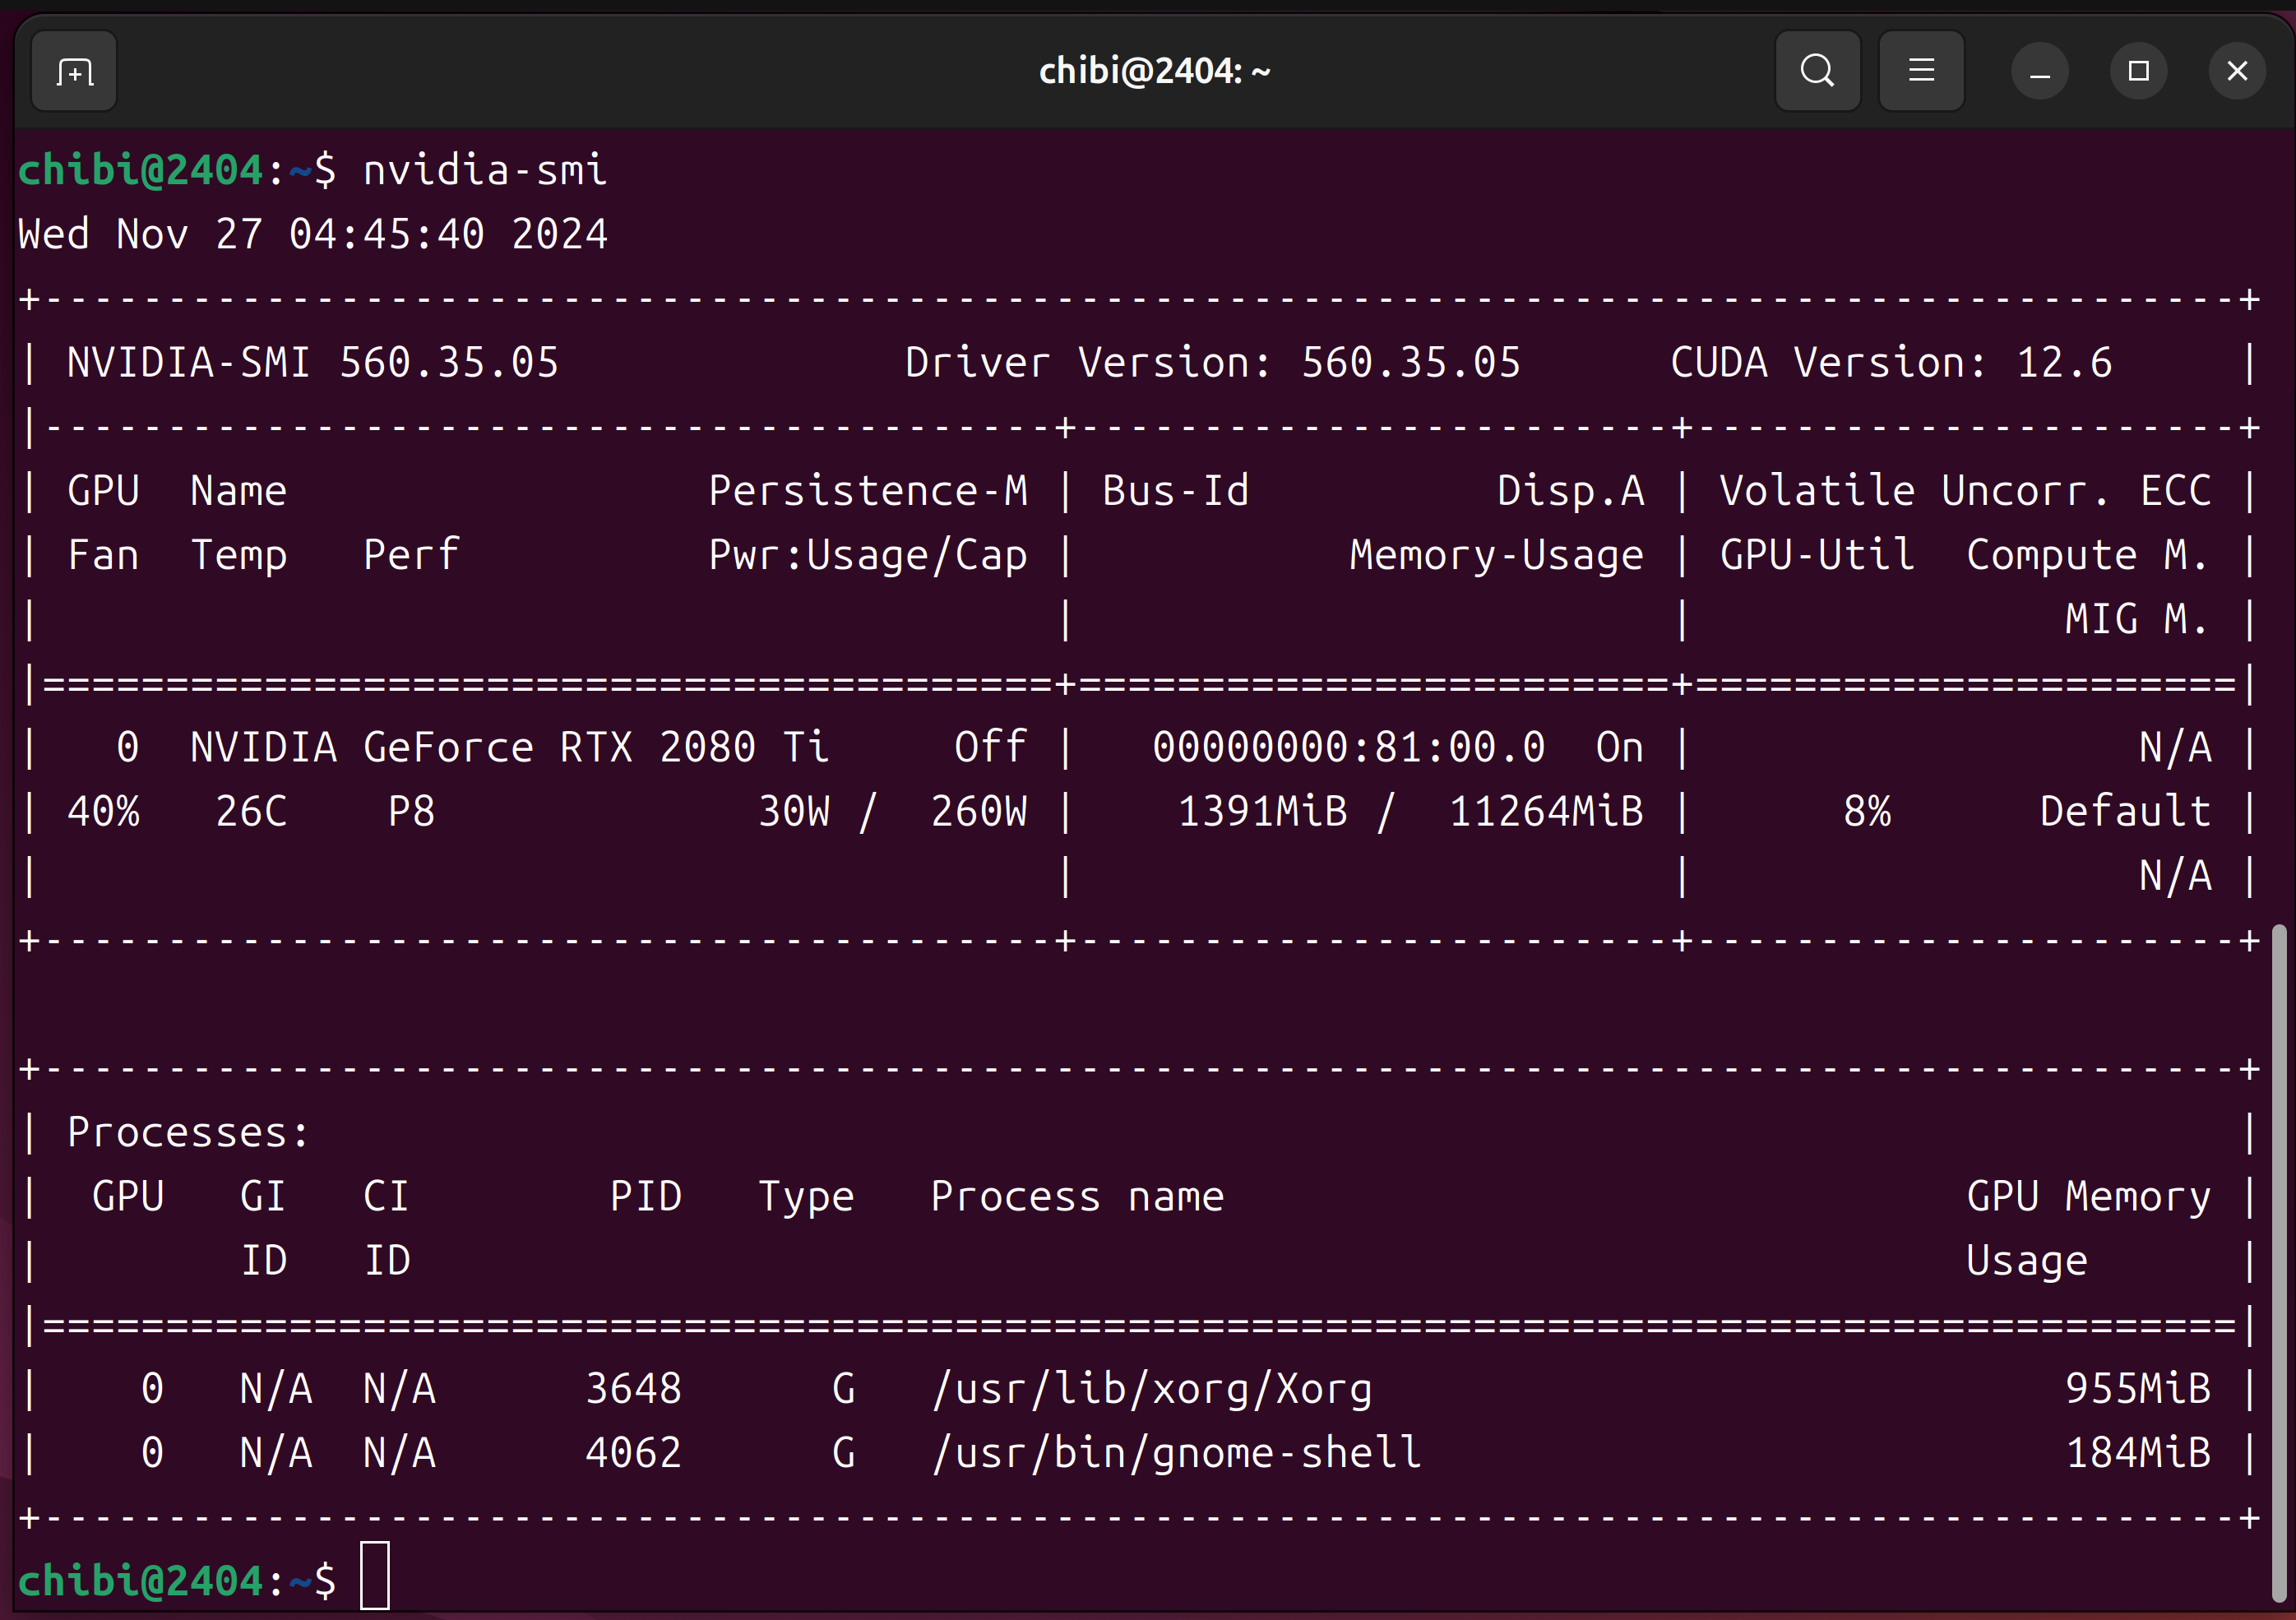Open the hamburger menu
This screenshot has height=1620, width=2296.
pos(1921,71)
